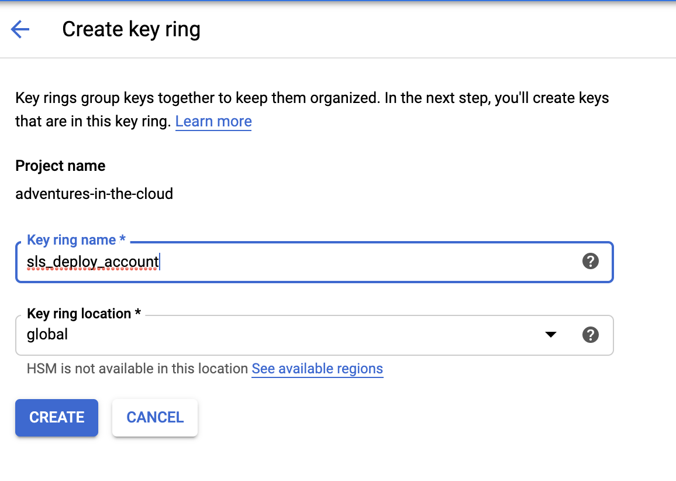Open the tooltip icon inside the highlighted name box
Viewport: 676px width, 481px height.
point(590,262)
